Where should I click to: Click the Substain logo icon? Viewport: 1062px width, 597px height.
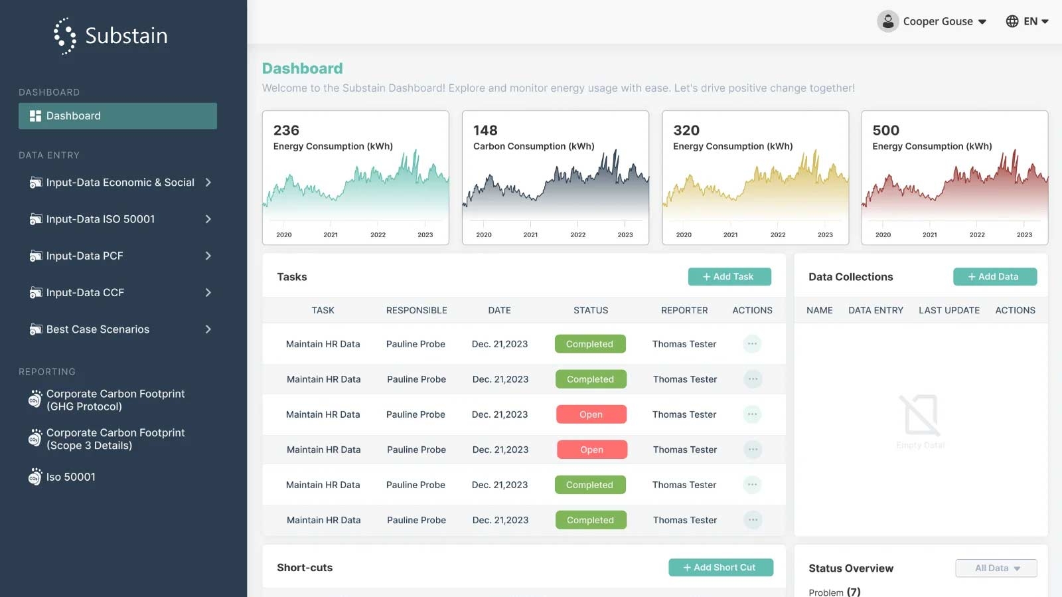pos(65,36)
